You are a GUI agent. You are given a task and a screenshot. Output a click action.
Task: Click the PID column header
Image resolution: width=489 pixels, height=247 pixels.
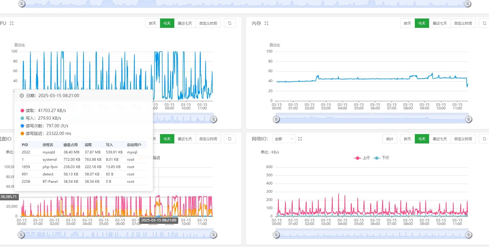25,145
